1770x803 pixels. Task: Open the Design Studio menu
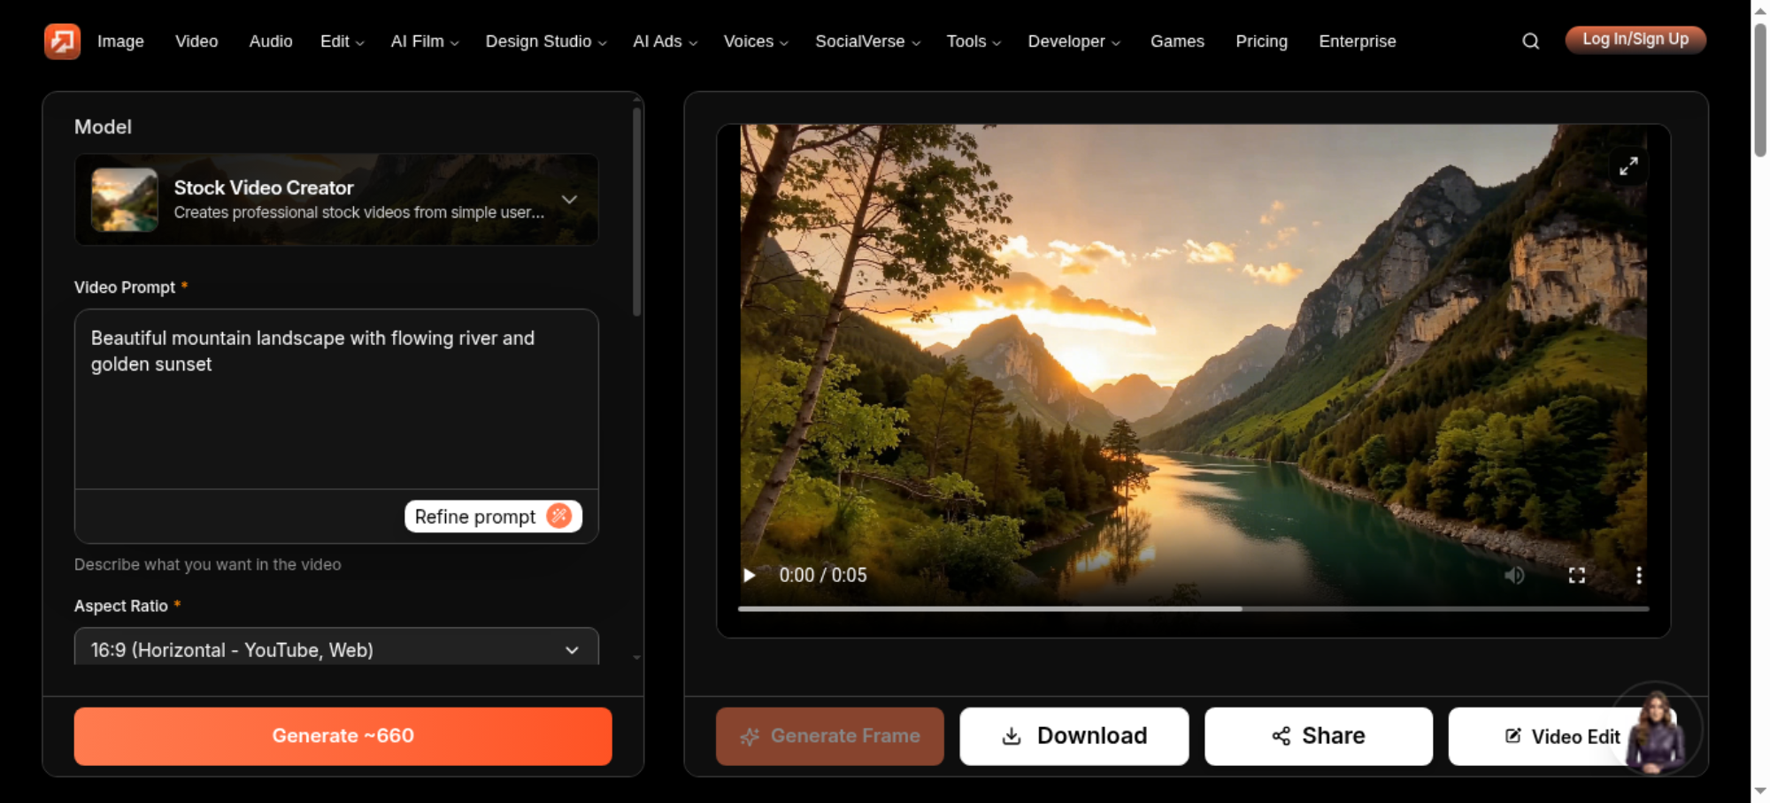click(546, 42)
